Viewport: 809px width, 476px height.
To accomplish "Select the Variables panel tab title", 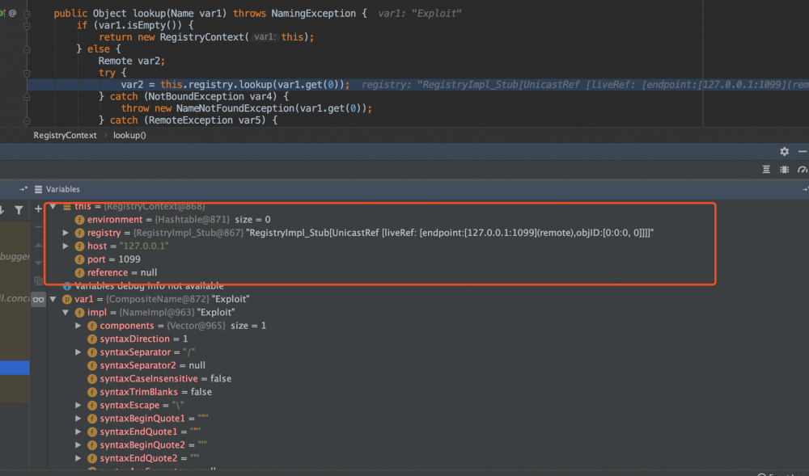I will click(x=63, y=190).
